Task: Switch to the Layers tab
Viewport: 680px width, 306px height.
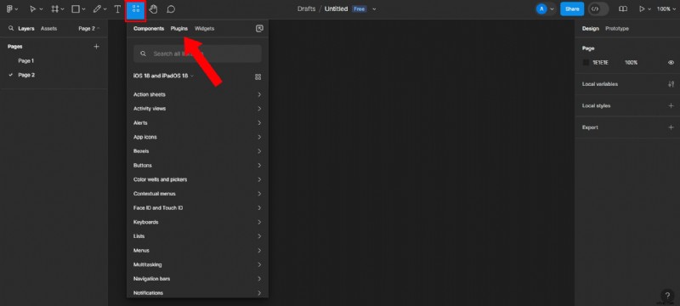Action: (26, 29)
